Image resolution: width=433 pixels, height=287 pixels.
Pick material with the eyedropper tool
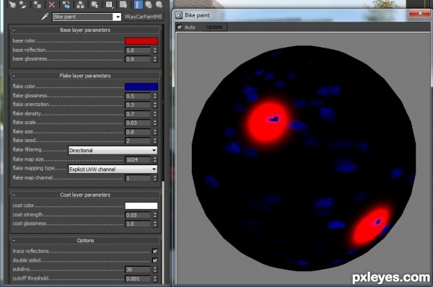45,17
